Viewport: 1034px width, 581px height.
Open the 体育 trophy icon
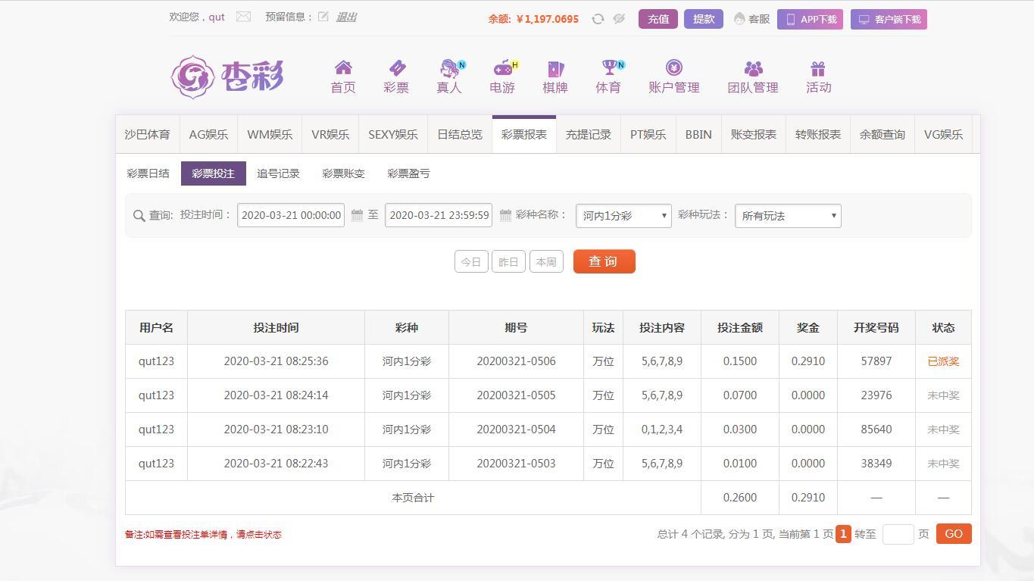click(x=608, y=68)
